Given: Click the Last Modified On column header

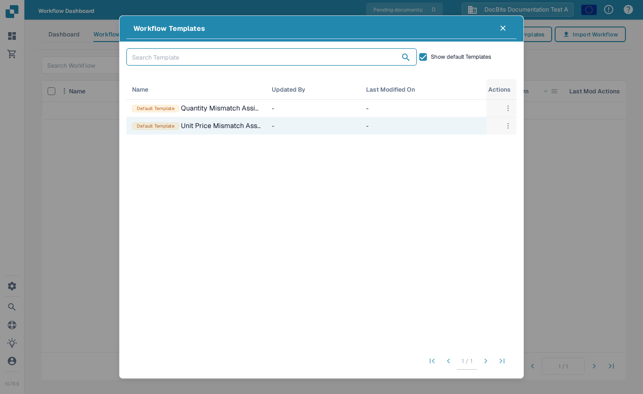Looking at the screenshot, I should [391, 90].
